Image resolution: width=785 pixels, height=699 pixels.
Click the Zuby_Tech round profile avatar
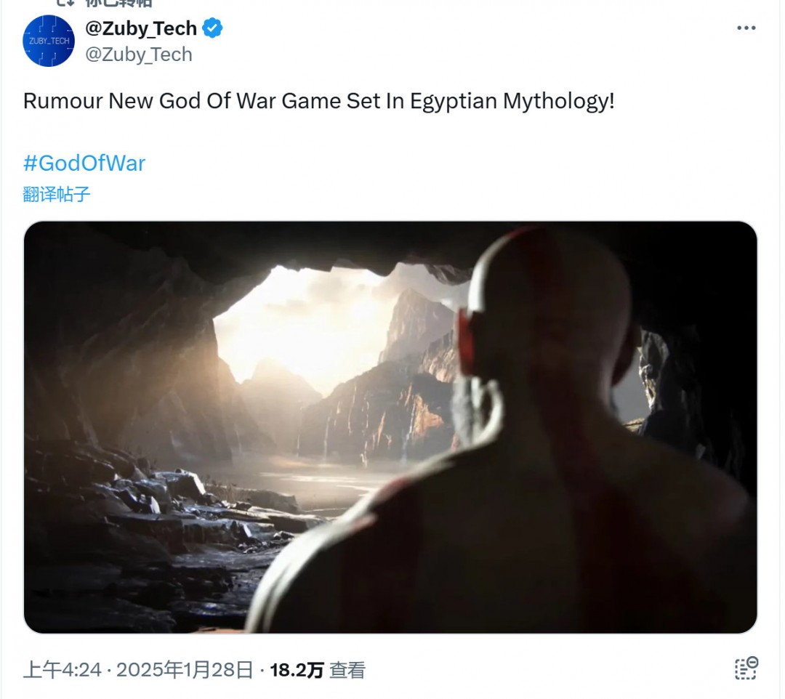point(49,41)
